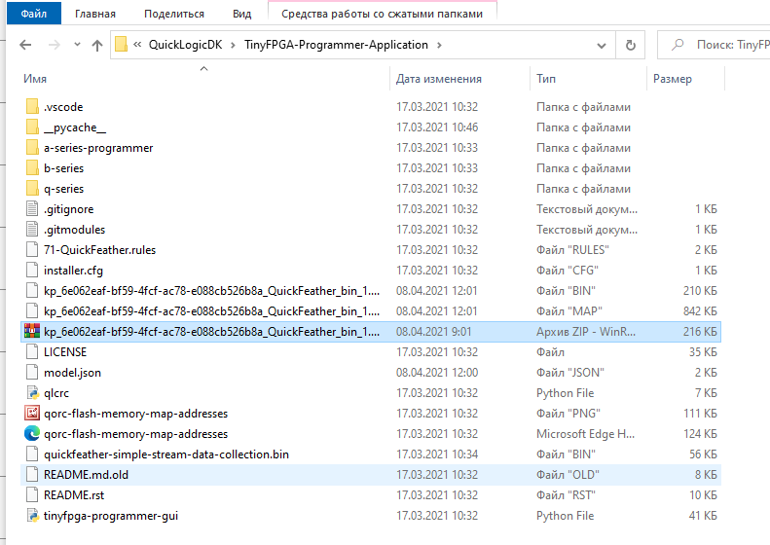Select the qorc-flash-memory-map-addresses Edge icon
770x545 pixels.
coord(32,433)
